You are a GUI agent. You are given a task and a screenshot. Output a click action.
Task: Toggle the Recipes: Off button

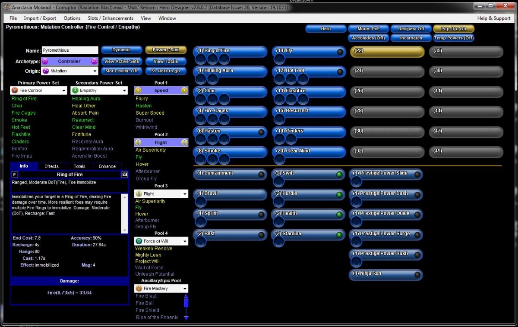[x=411, y=29]
